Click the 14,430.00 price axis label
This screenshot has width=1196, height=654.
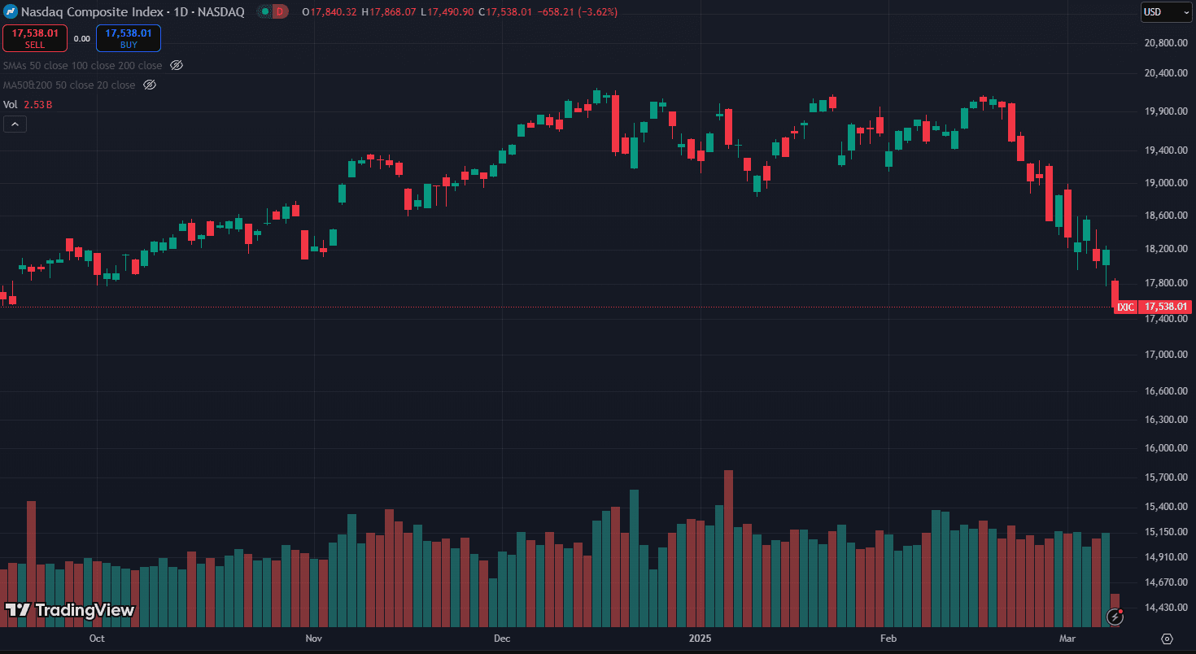[1167, 608]
